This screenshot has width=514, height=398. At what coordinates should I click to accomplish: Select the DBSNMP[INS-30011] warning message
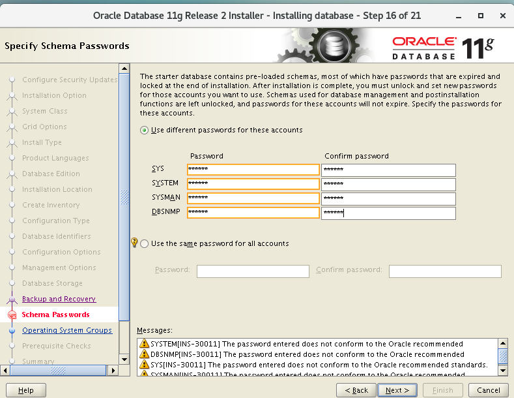point(307,354)
